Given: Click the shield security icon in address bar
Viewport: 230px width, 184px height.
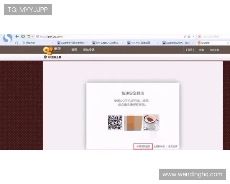Looking at the screenshot, I should (38, 36).
